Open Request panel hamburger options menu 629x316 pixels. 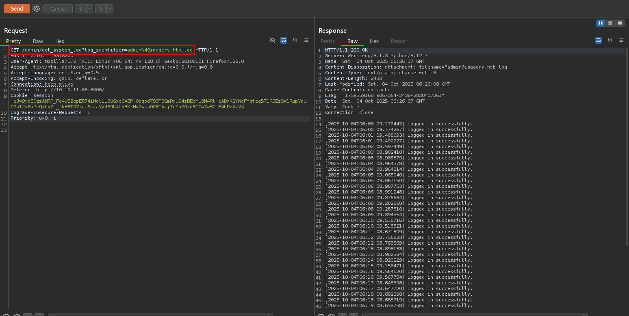[x=306, y=40]
